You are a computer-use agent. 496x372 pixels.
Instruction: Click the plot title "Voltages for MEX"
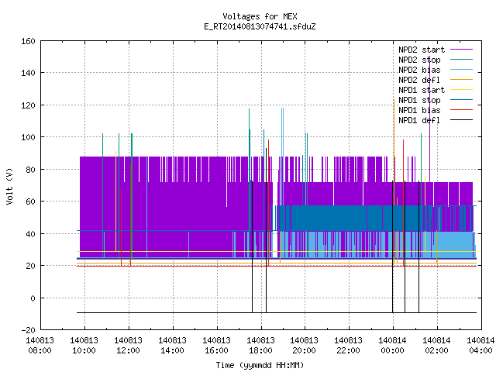click(260, 16)
